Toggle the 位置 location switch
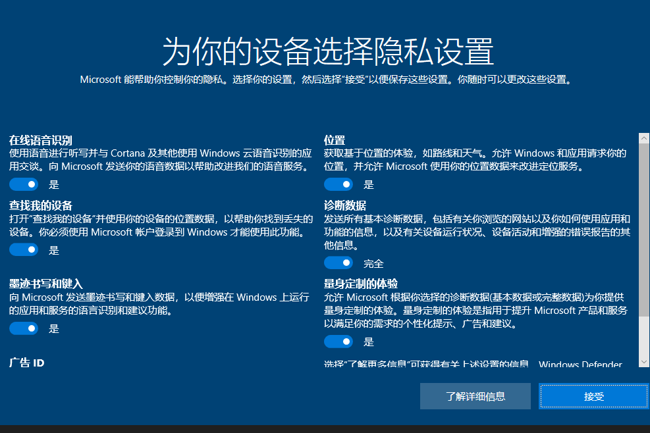This screenshot has width=650, height=433. (339, 184)
